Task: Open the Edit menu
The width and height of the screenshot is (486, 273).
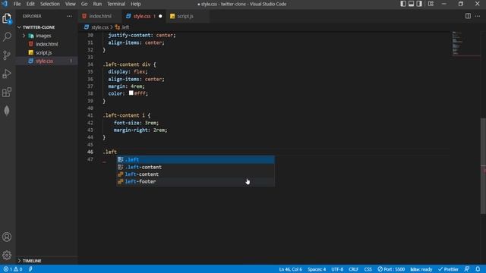Action: 30,4
